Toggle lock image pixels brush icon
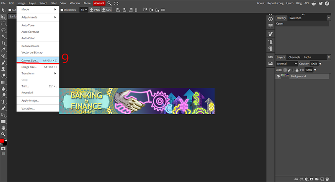 [x=289, y=70]
